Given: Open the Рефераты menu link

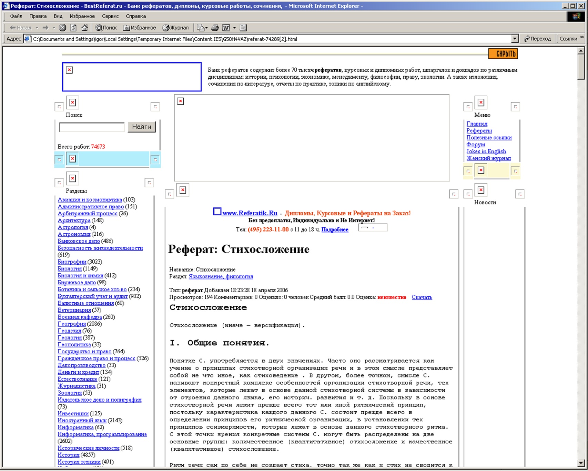Looking at the screenshot, I should coord(479,130).
